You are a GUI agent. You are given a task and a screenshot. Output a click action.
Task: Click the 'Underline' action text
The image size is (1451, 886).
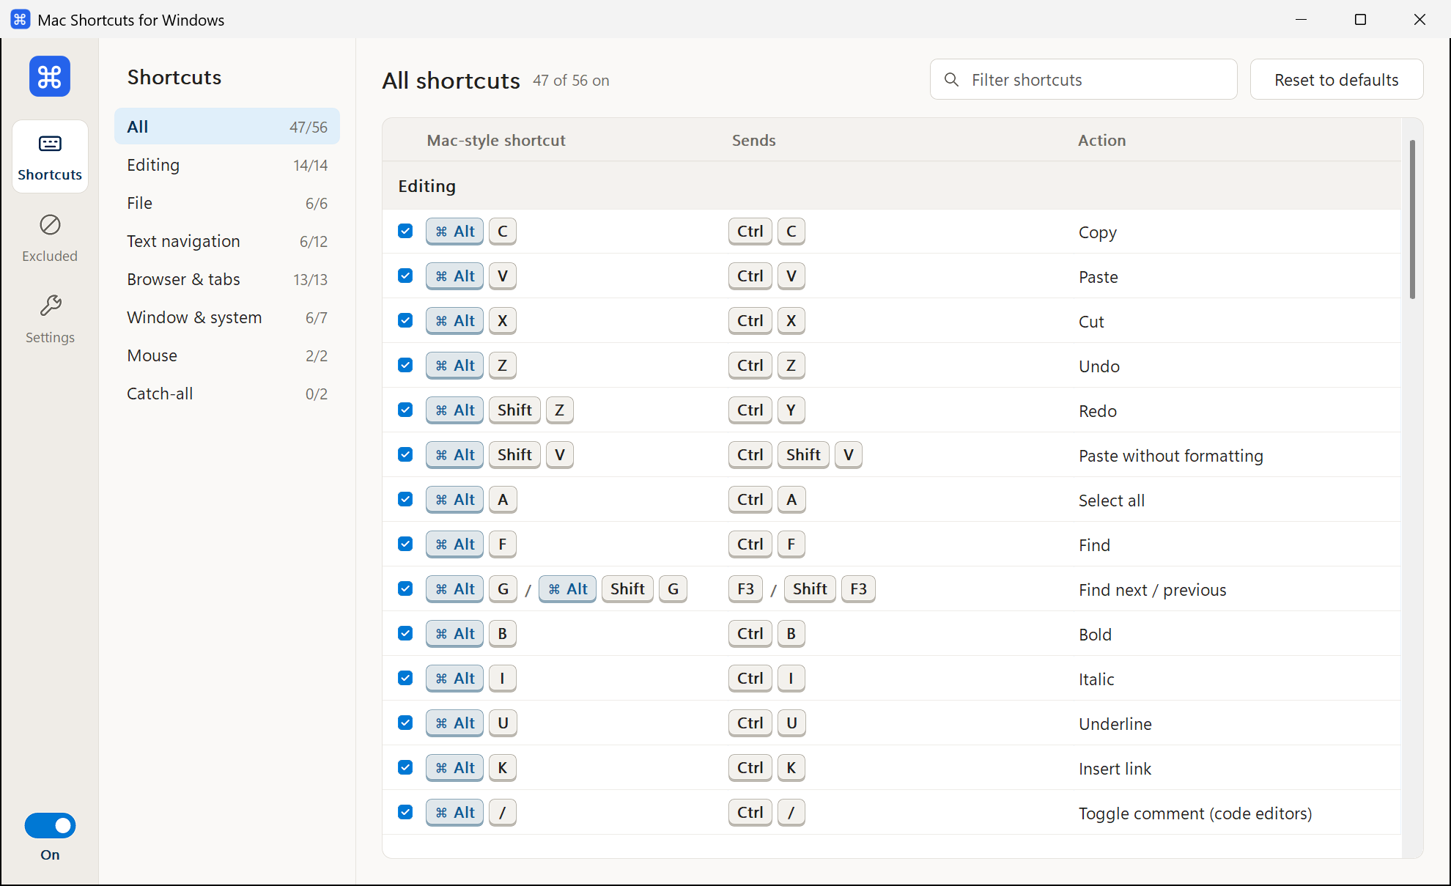pos(1115,724)
